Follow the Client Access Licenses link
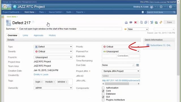Viewport: 181px width, 102px height. (158, 2)
